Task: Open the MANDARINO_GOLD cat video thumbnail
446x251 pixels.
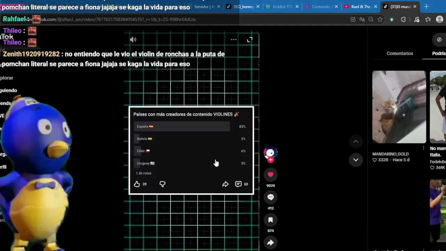Action: pos(399,107)
